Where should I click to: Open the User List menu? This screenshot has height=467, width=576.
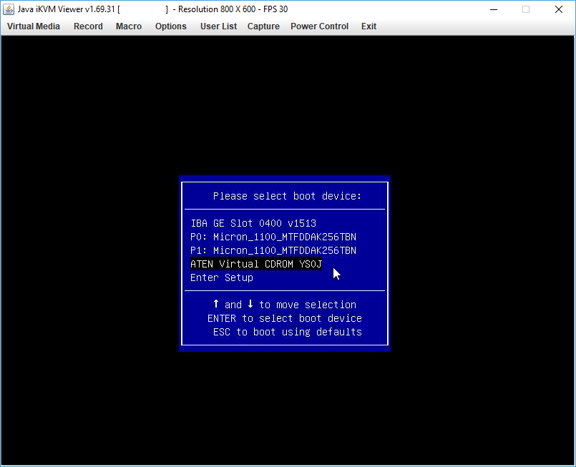click(218, 26)
